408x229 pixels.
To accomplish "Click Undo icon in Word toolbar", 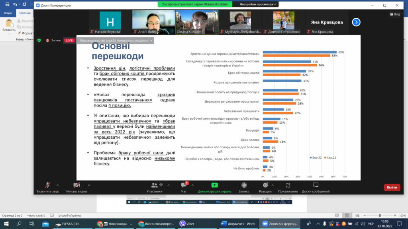I will pyautogui.click(x=15, y=4).
